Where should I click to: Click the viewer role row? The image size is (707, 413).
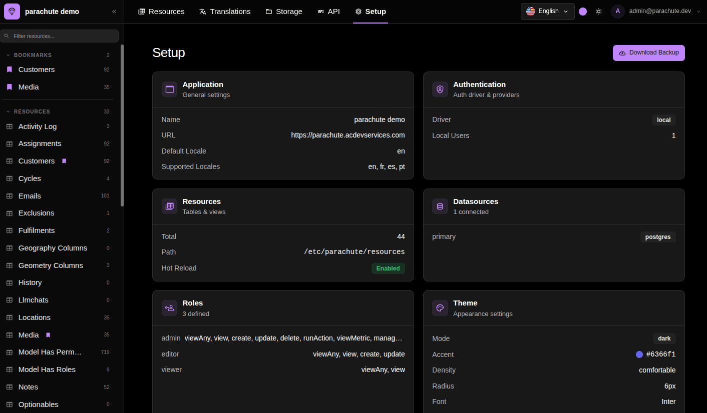tap(283, 369)
